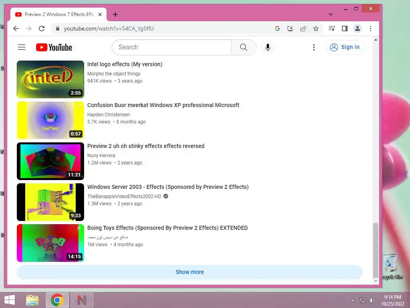Open the Intel logo effects thumbnail
410x308 pixels.
tap(50, 79)
